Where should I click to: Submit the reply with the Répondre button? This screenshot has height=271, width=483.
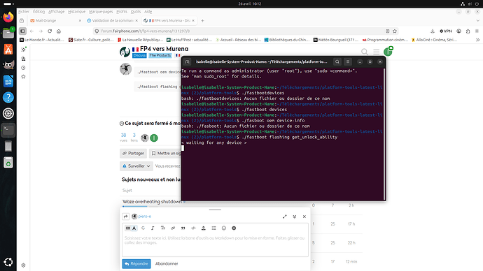pos(136,263)
